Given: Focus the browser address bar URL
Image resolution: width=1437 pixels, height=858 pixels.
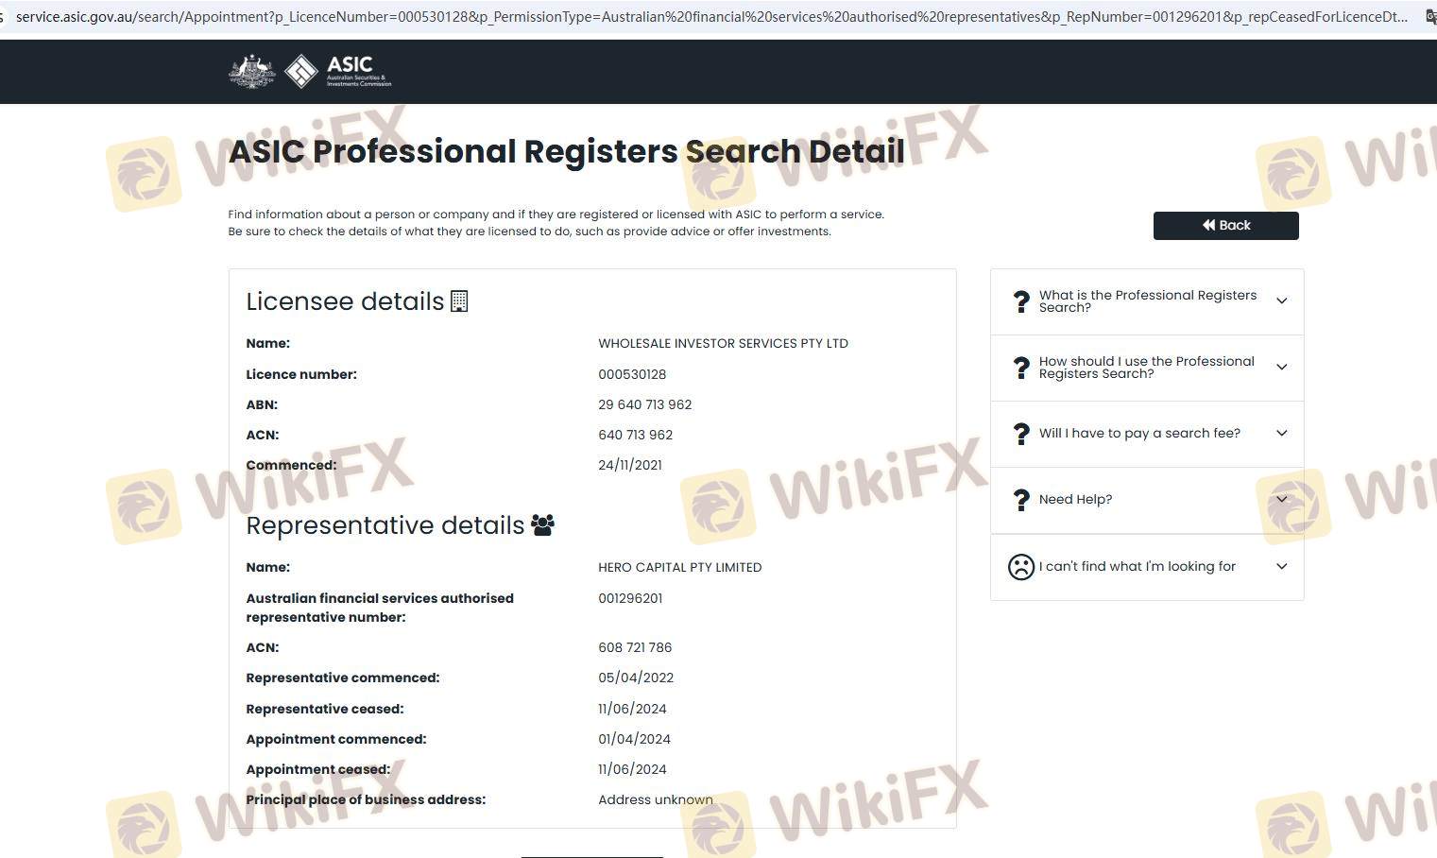Looking at the screenshot, I should 711,17.
